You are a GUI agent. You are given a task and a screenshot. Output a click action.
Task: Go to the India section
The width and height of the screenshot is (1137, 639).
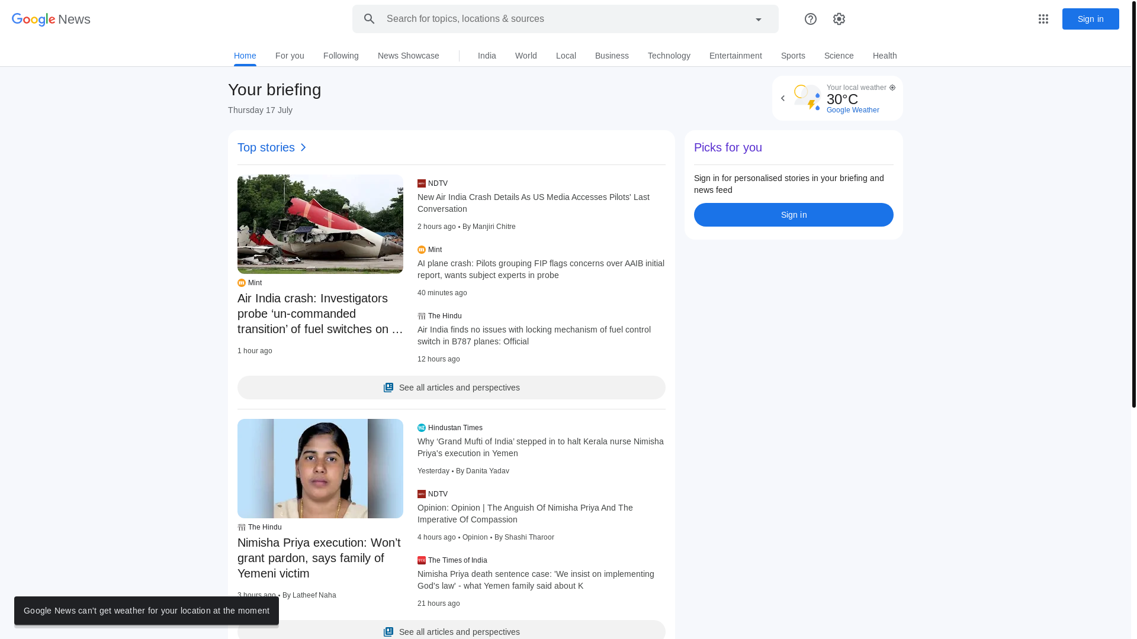(487, 56)
